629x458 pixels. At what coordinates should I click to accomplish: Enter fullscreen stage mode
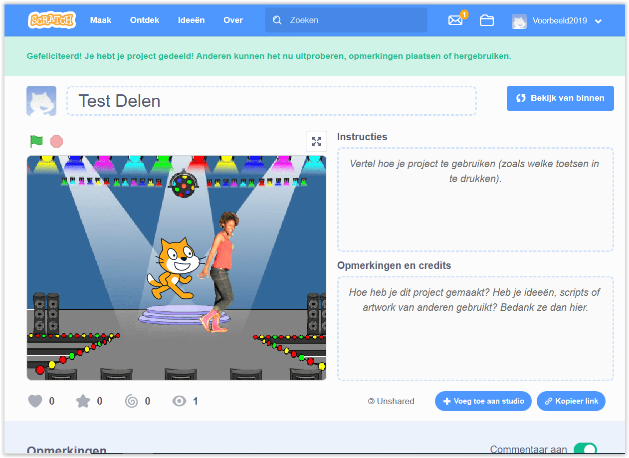[316, 141]
